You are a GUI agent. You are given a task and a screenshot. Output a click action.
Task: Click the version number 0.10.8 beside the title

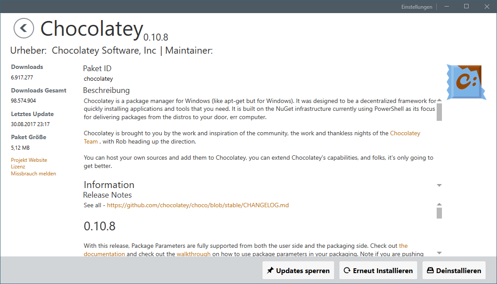coord(156,38)
